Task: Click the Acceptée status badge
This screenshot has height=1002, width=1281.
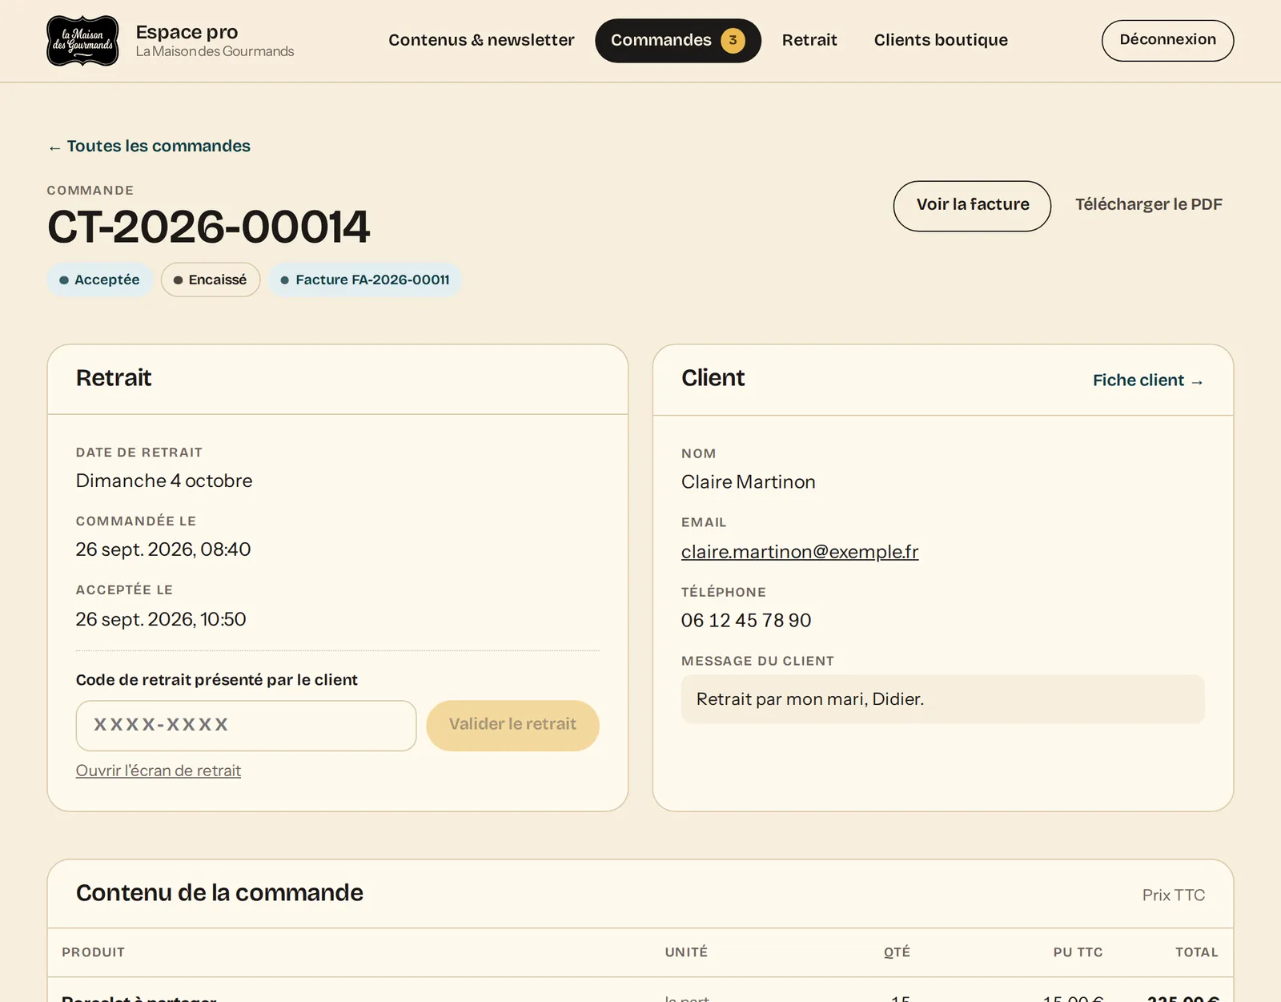Action: (100, 280)
